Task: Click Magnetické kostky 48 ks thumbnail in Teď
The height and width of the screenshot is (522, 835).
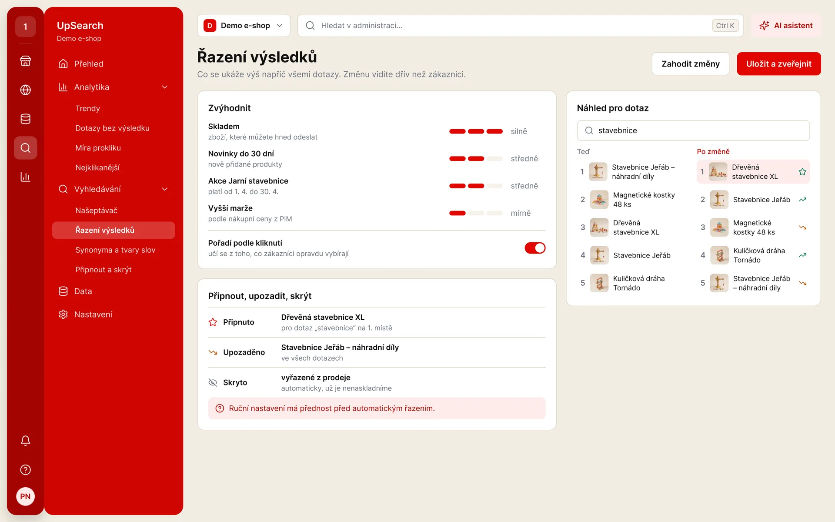Action: click(599, 200)
